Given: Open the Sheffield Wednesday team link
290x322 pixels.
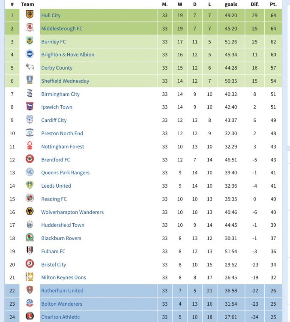Looking at the screenshot, I should 65,81.
